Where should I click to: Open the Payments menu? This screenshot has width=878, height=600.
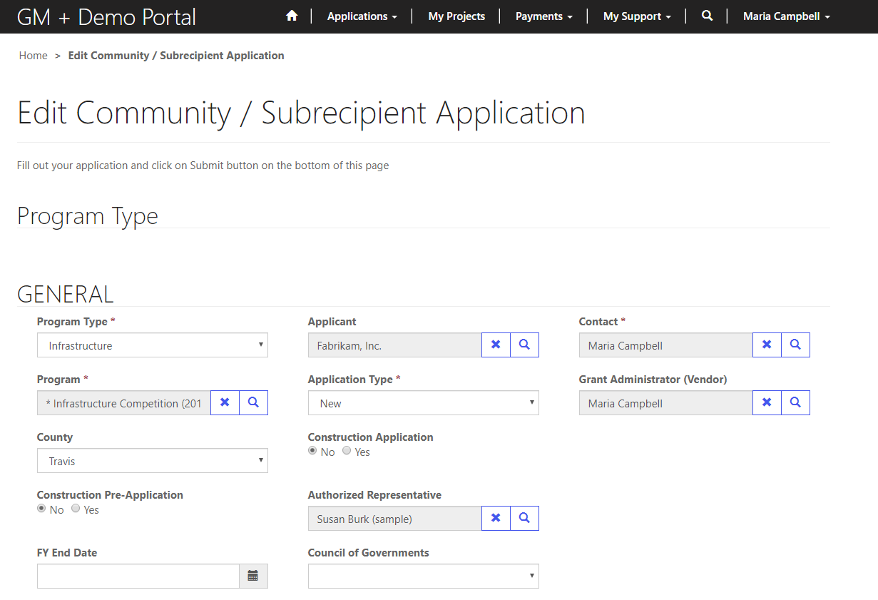click(x=543, y=16)
